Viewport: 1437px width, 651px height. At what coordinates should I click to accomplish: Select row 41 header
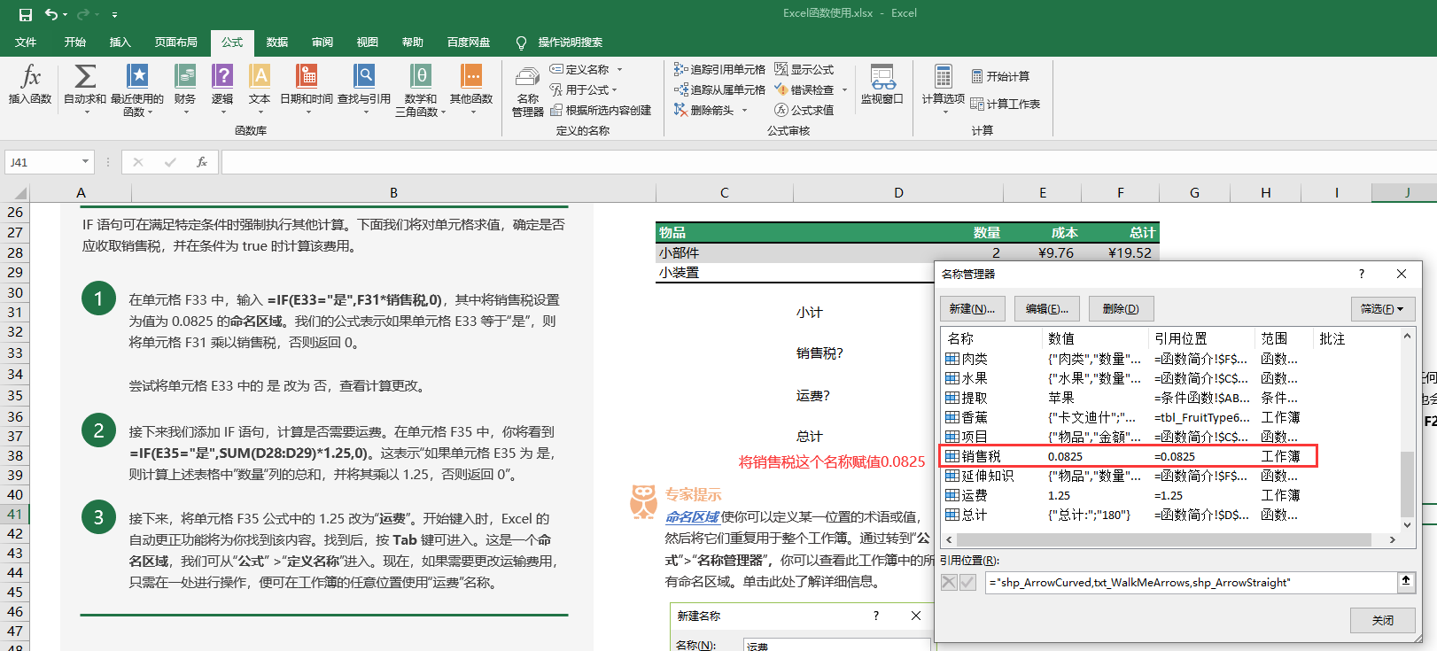click(15, 514)
